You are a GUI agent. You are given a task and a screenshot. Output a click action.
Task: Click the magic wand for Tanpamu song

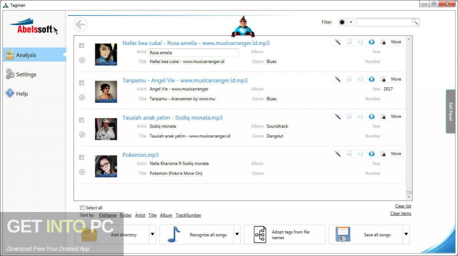(x=338, y=79)
